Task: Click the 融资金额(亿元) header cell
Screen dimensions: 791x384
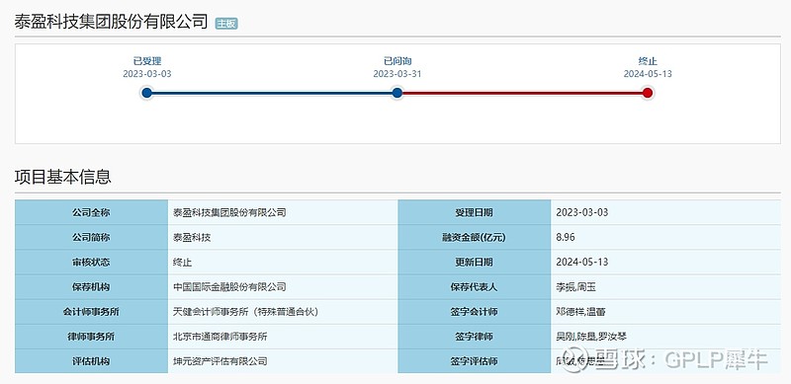Action: [x=475, y=237]
